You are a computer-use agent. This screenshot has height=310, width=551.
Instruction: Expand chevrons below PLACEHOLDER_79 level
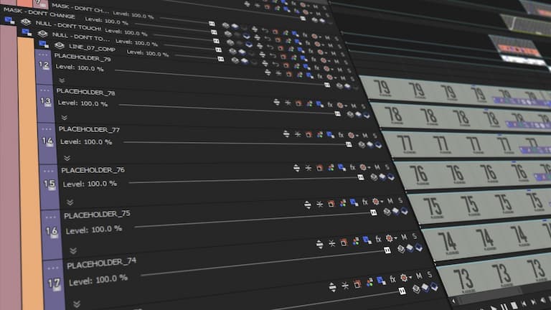click(62, 80)
